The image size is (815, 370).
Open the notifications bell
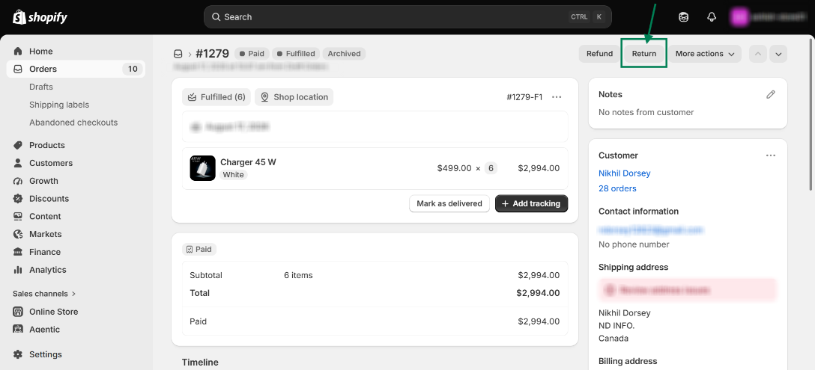coord(712,17)
